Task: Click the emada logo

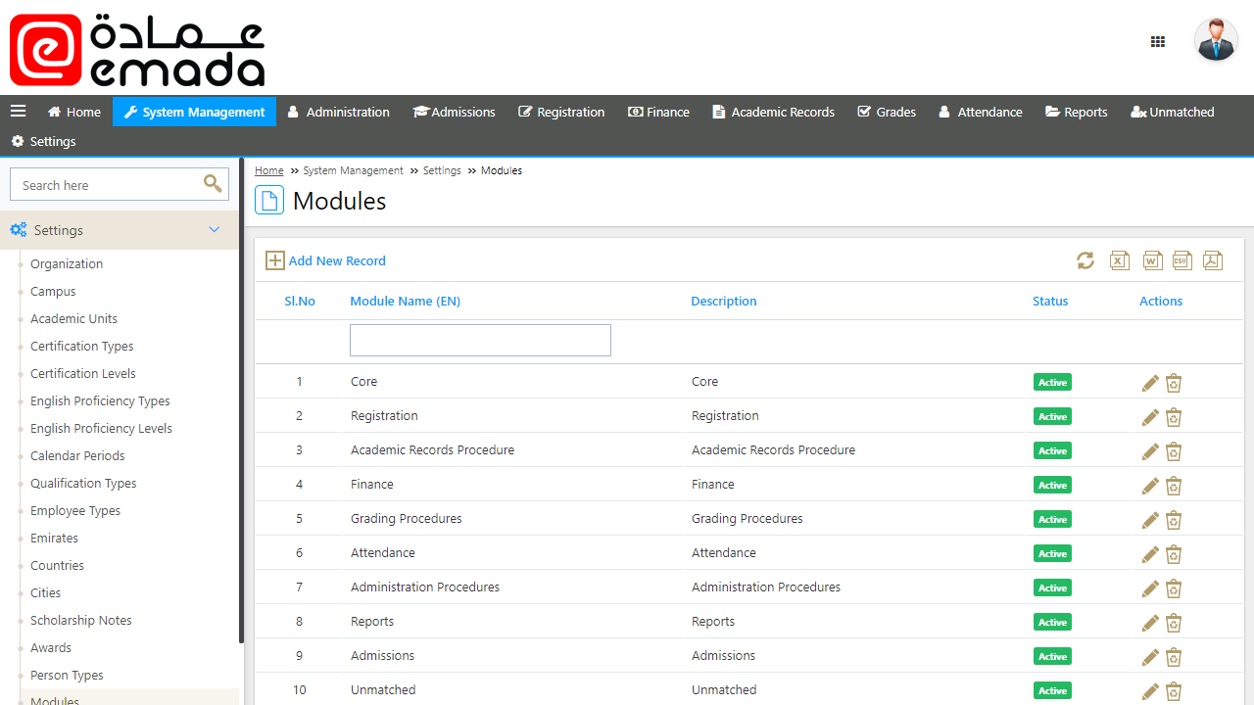Action: (137, 49)
